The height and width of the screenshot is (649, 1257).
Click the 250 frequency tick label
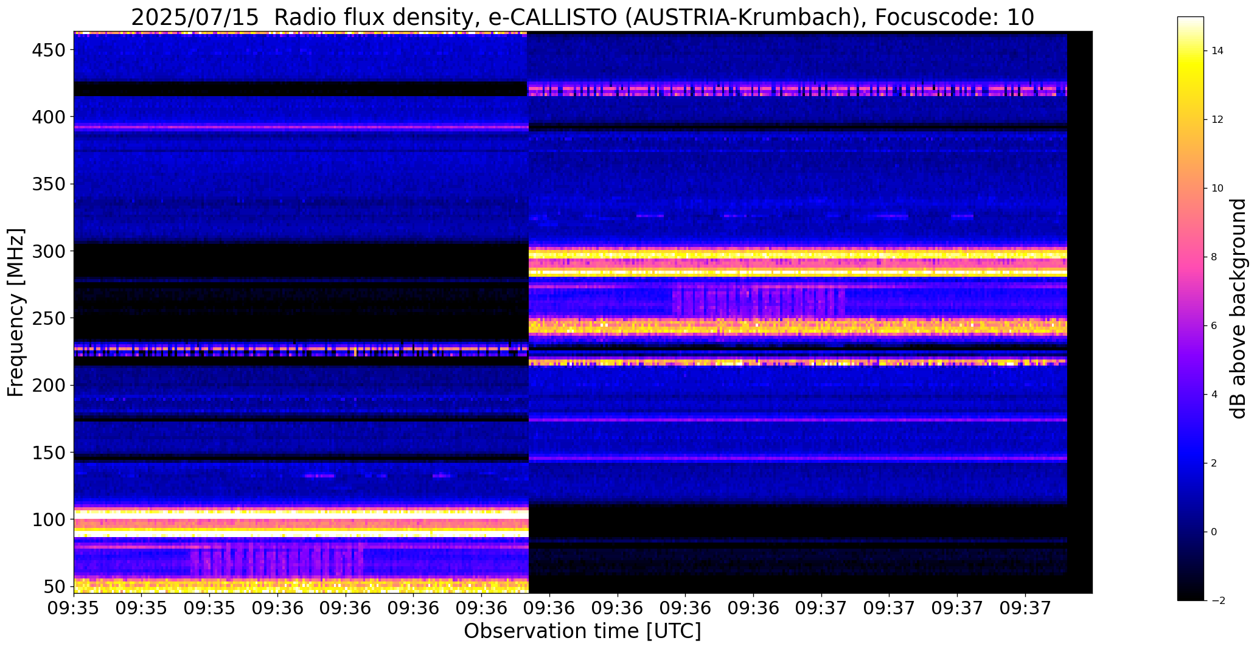coord(48,318)
